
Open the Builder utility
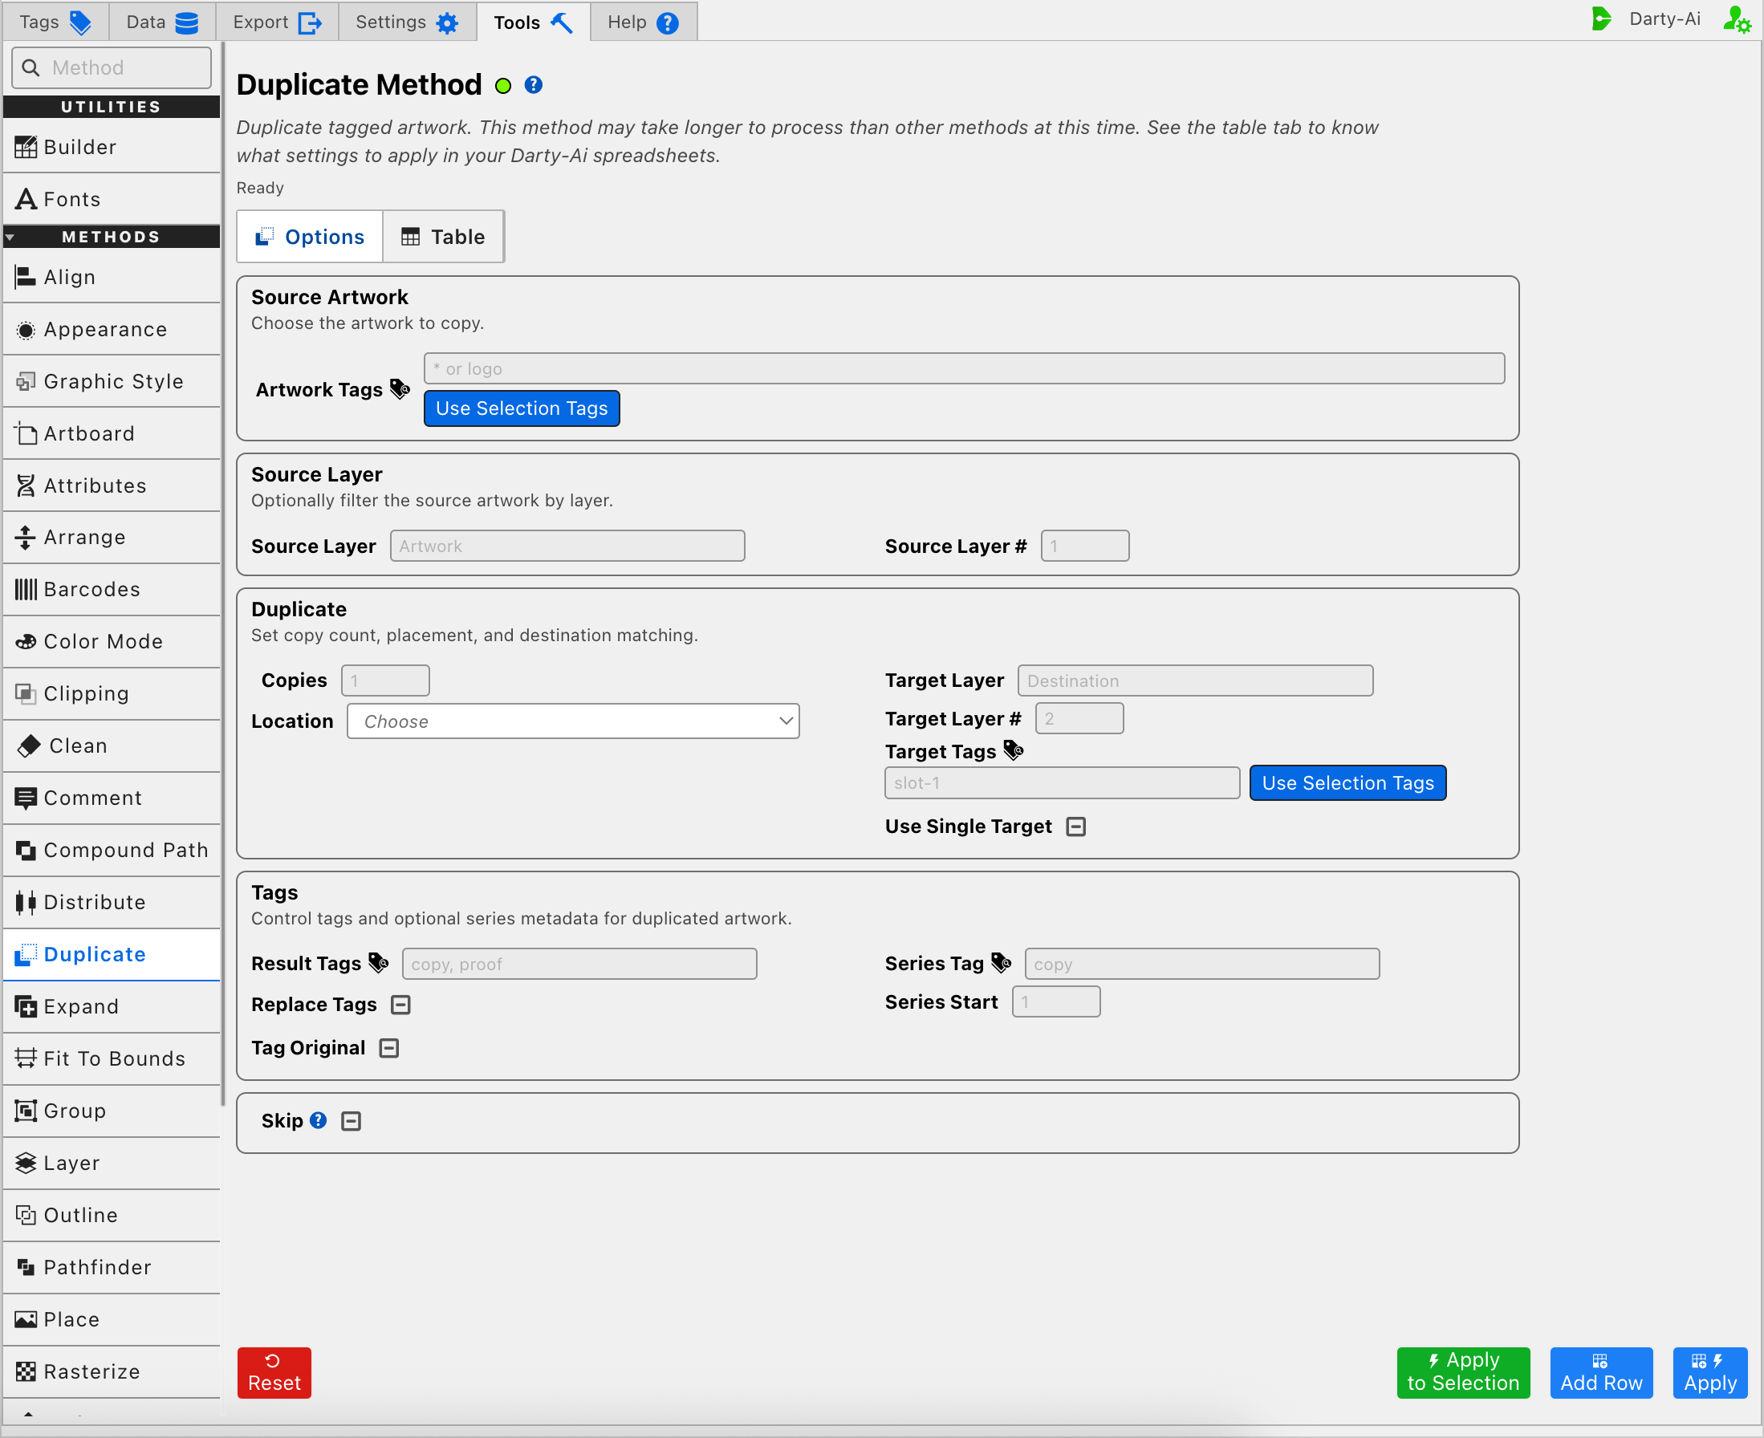[111, 148]
